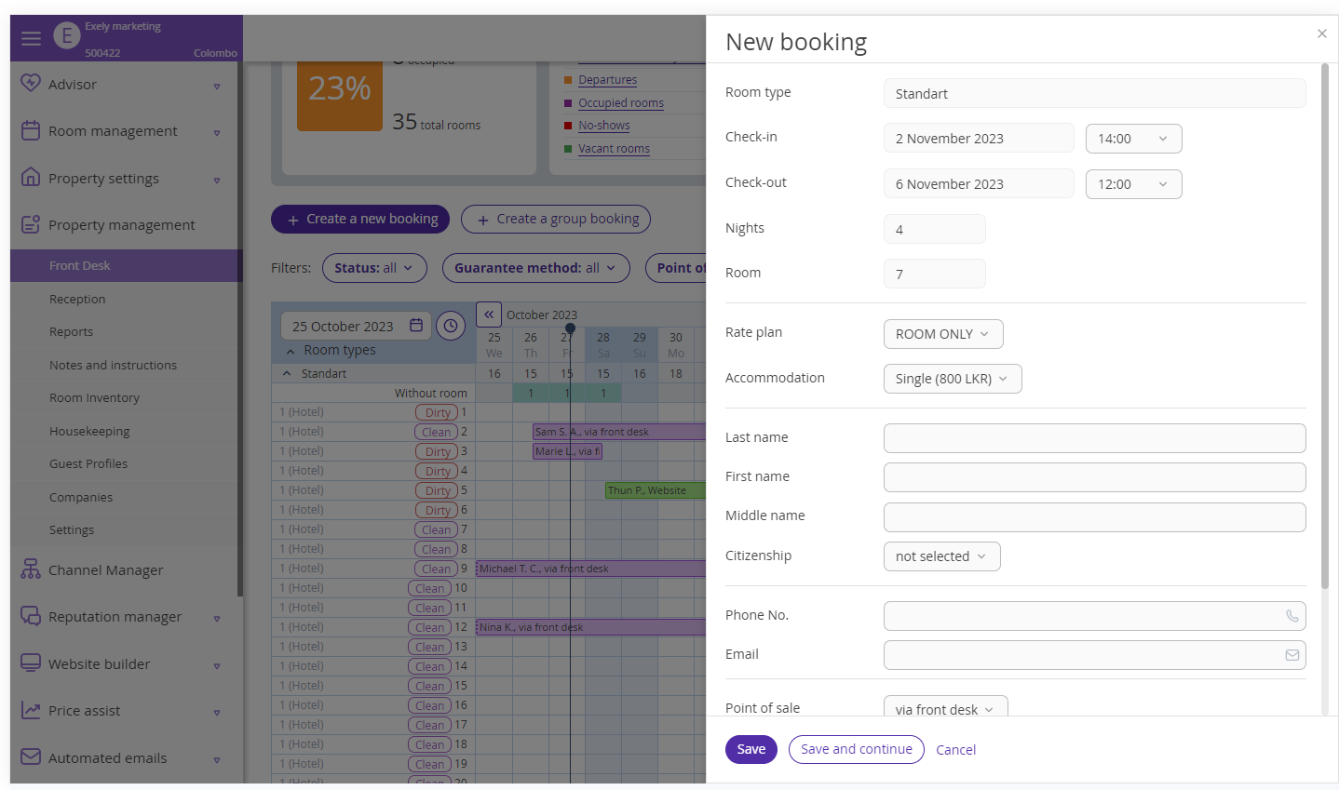Click the Cancel link

[955, 750]
